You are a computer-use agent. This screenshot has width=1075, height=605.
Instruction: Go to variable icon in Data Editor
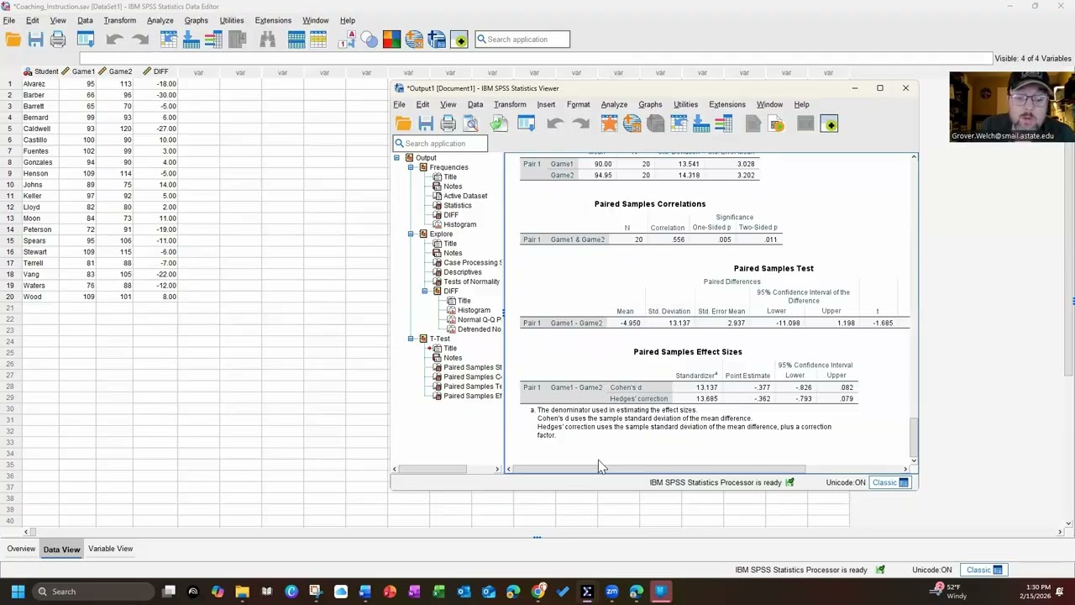click(191, 39)
